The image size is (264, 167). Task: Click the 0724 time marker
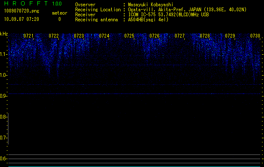point(104,36)
